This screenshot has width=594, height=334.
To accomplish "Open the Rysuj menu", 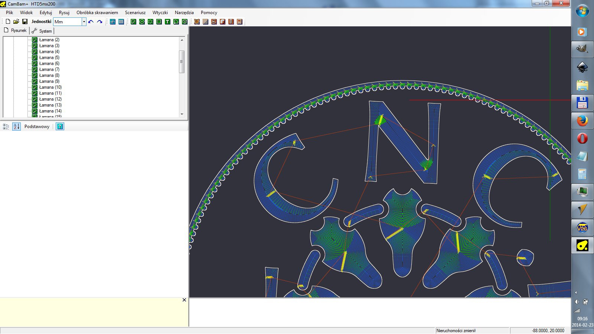I will tap(64, 12).
